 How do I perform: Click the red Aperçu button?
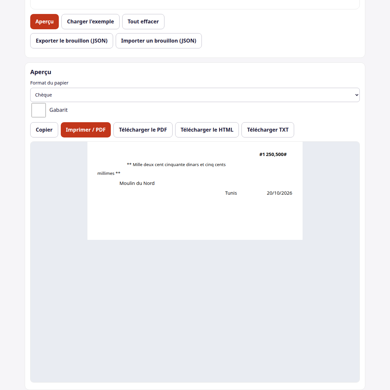tap(45, 22)
